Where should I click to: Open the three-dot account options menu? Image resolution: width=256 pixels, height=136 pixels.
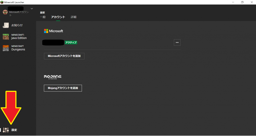coord(177,43)
